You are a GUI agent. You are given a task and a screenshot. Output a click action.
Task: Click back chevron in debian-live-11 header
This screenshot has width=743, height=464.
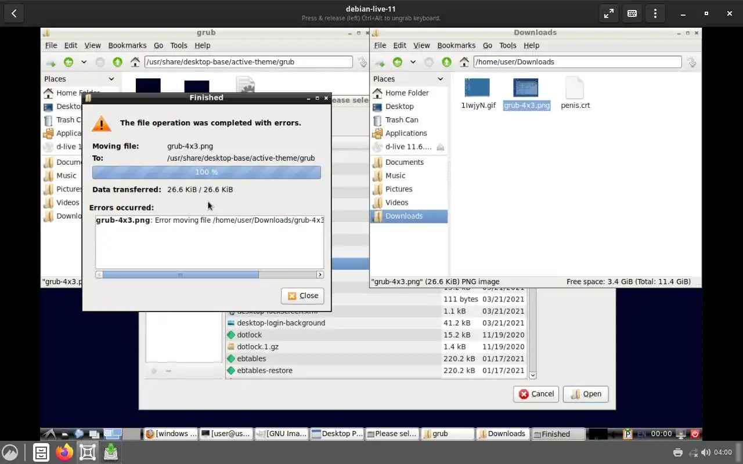[x=14, y=13]
